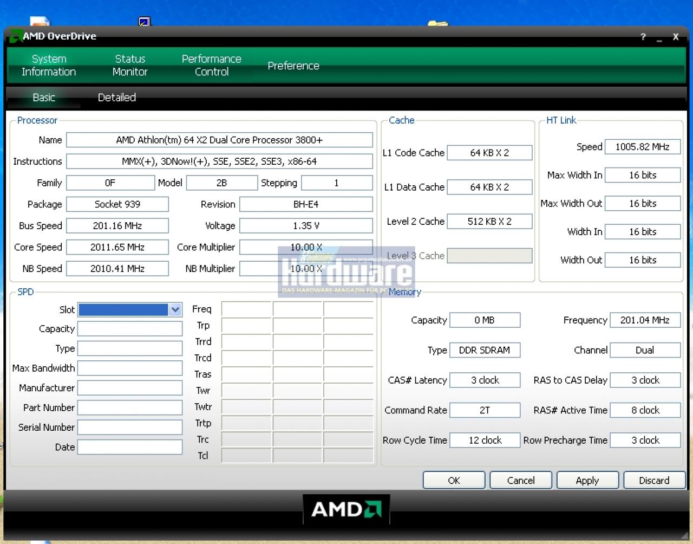Click the Core Speed value "2011.65 MHz"
Viewport: 693px width, 544px height.
(117, 247)
